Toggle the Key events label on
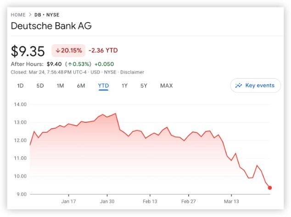Screen dimensions: 291x217 260,86
